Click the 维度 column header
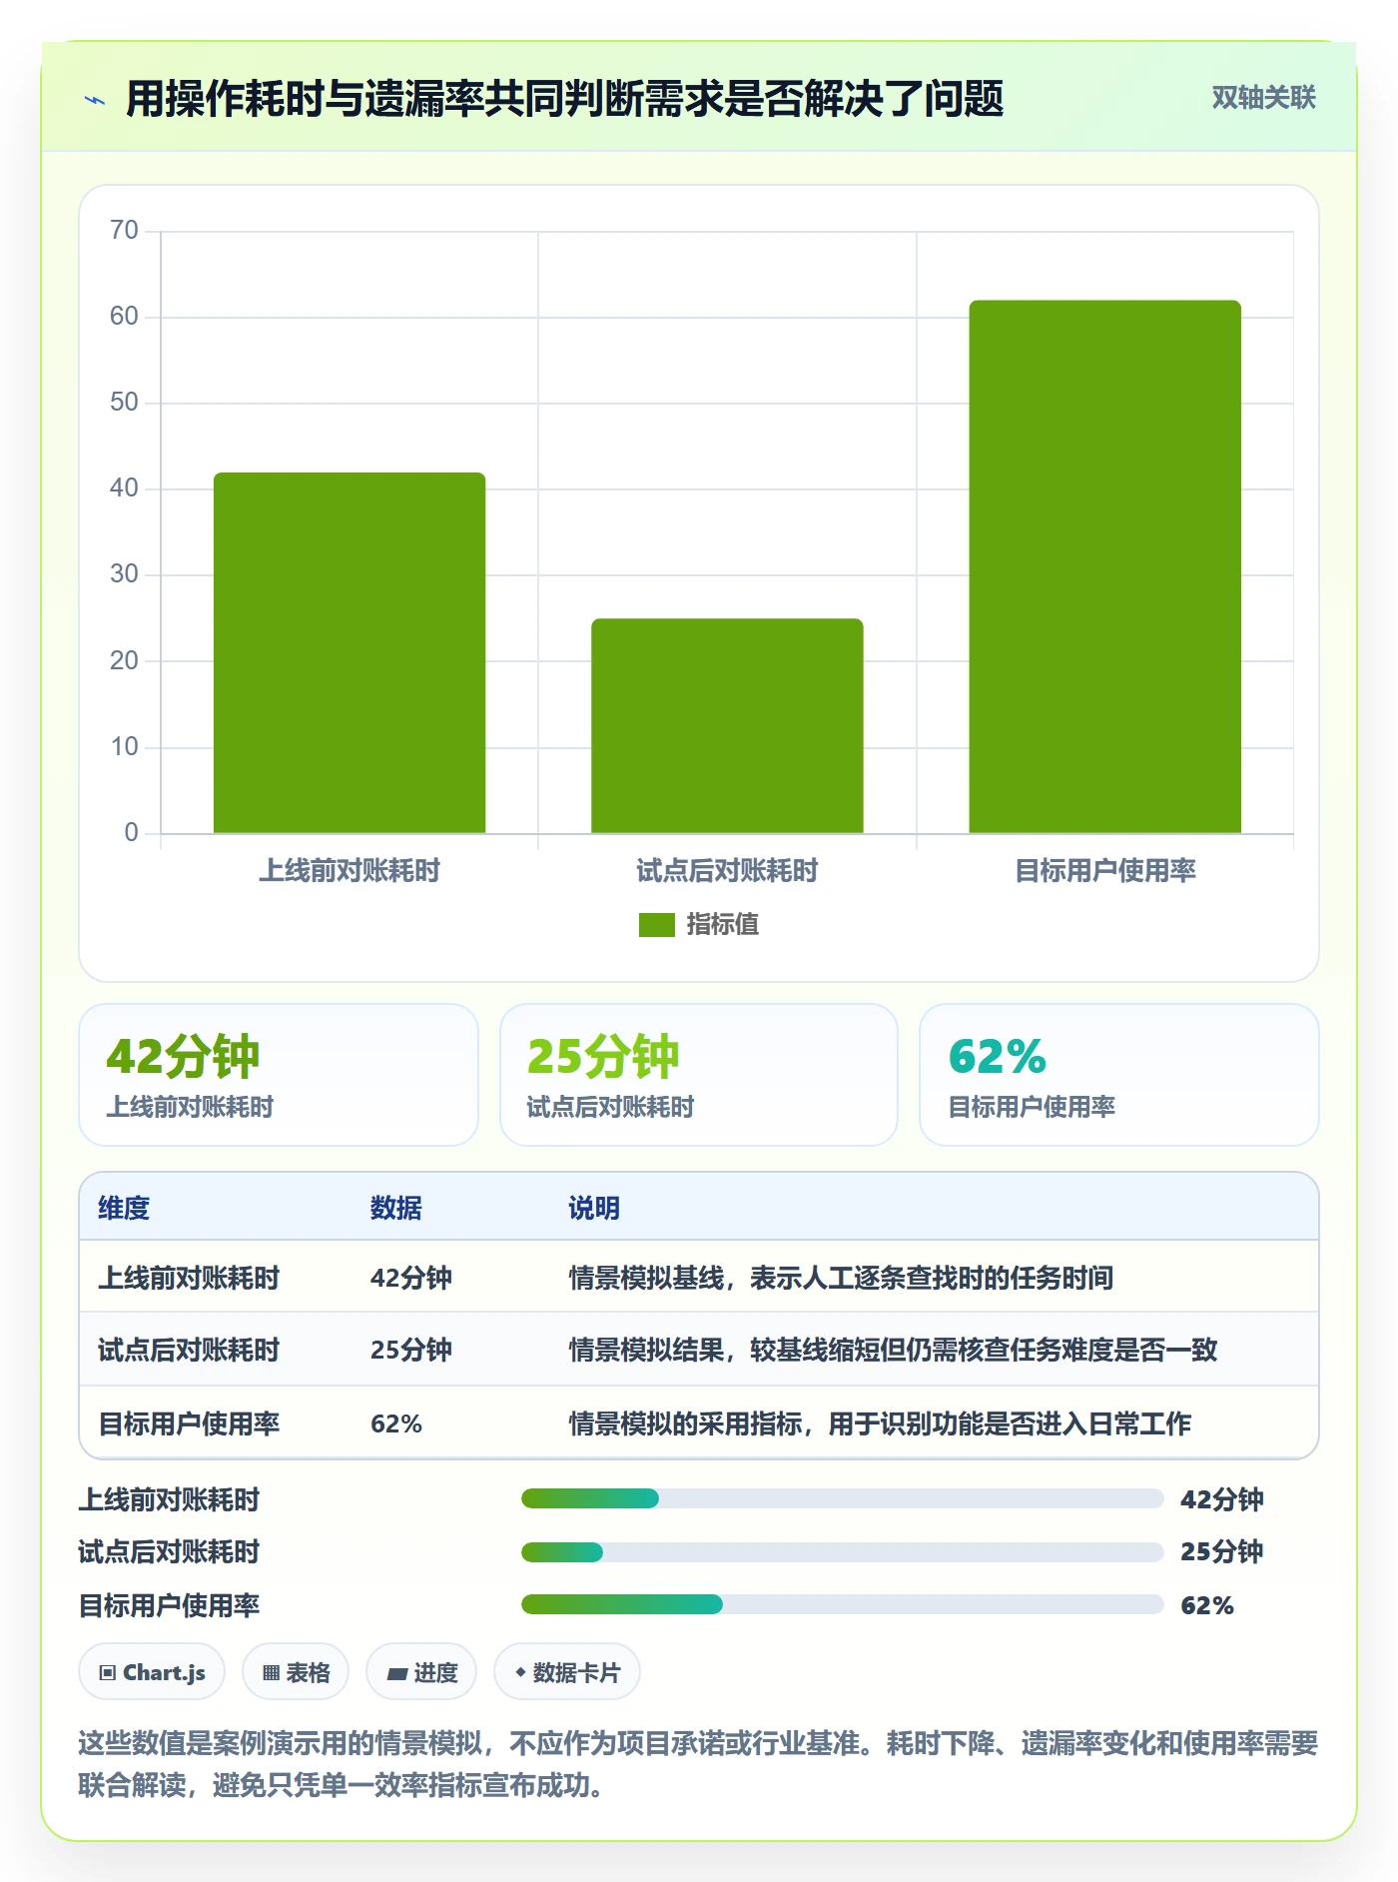This screenshot has height=1882, width=1398. 124,1208
